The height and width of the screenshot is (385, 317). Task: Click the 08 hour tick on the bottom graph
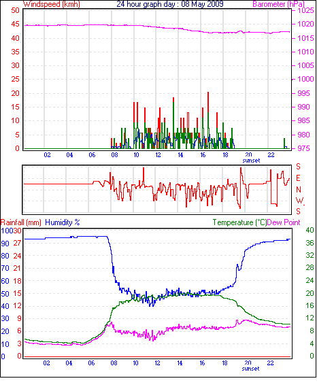tap(114, 363)
